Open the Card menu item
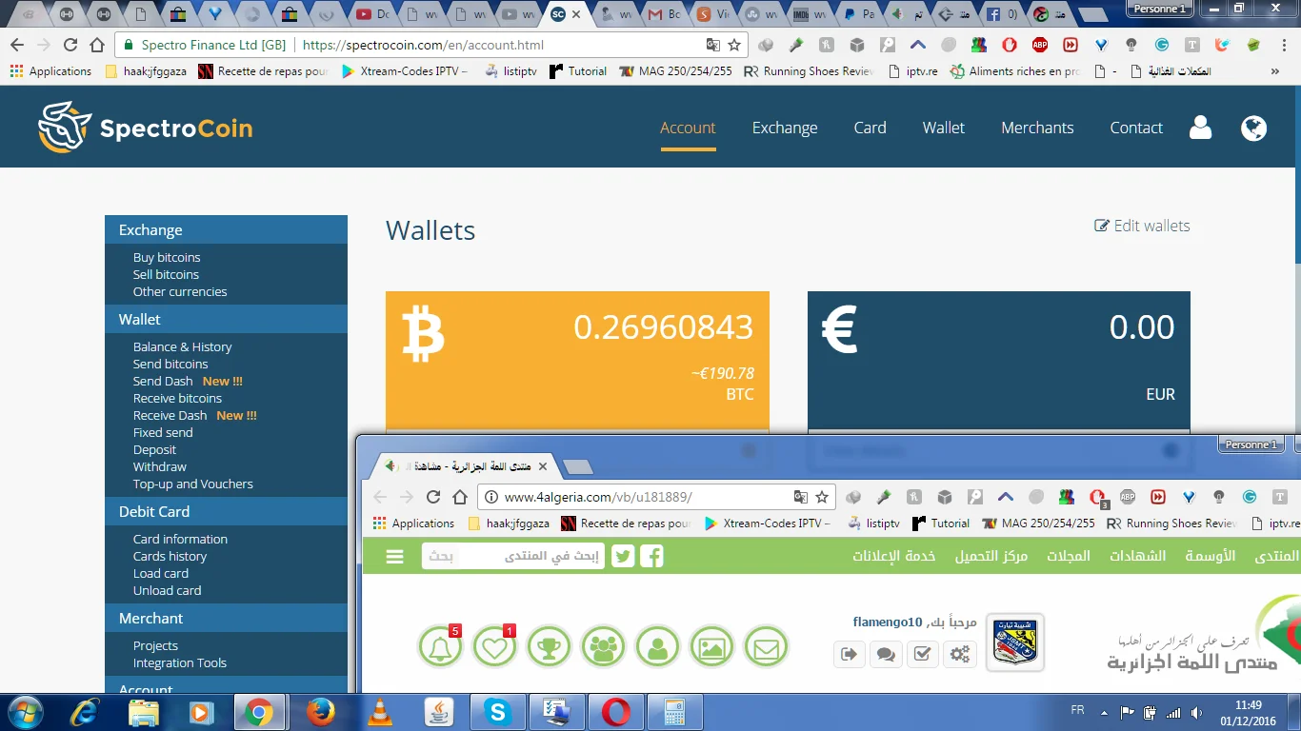The width and height of the screenshot is (1301, 731). [x=870, y=128]
